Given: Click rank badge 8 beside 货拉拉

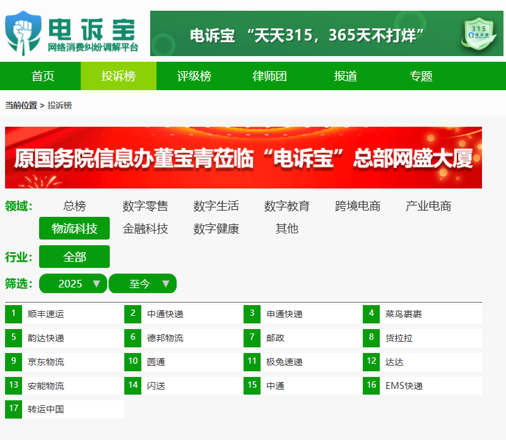Looking at the screenshot, I should coord(372,338).
